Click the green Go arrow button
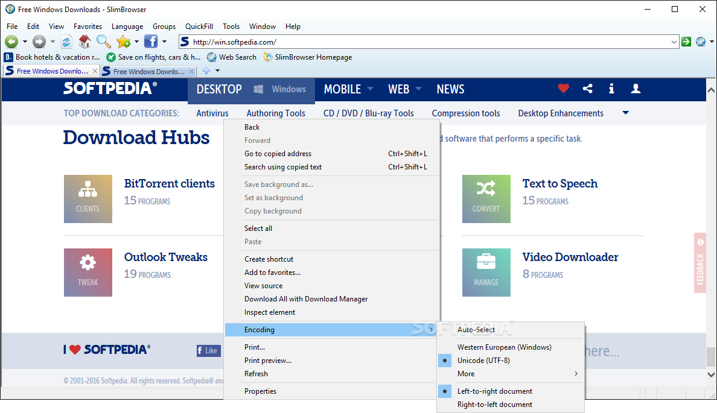 686,42
